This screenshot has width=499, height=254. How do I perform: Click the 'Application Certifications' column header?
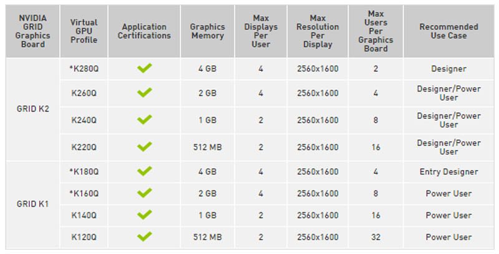144,31
